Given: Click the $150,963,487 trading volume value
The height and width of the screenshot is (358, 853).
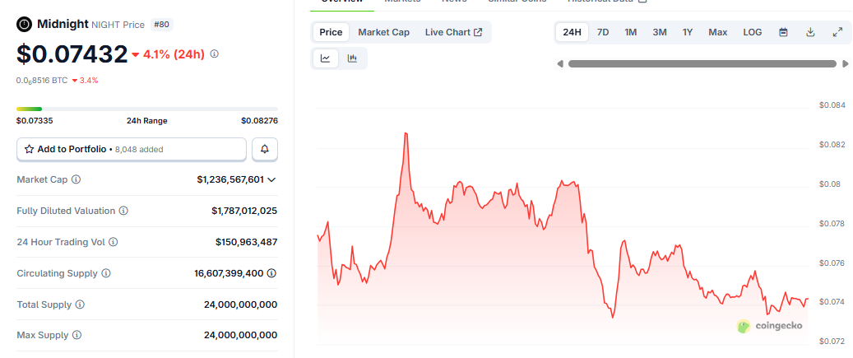Looking at the screenshot, I should (x=247, y=242).
